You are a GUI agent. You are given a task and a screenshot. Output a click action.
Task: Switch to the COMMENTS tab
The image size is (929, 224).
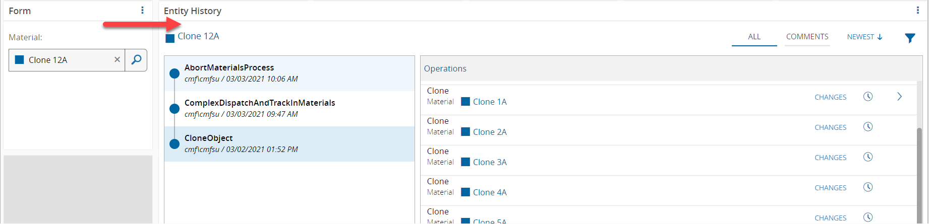(x=807, y=37)
